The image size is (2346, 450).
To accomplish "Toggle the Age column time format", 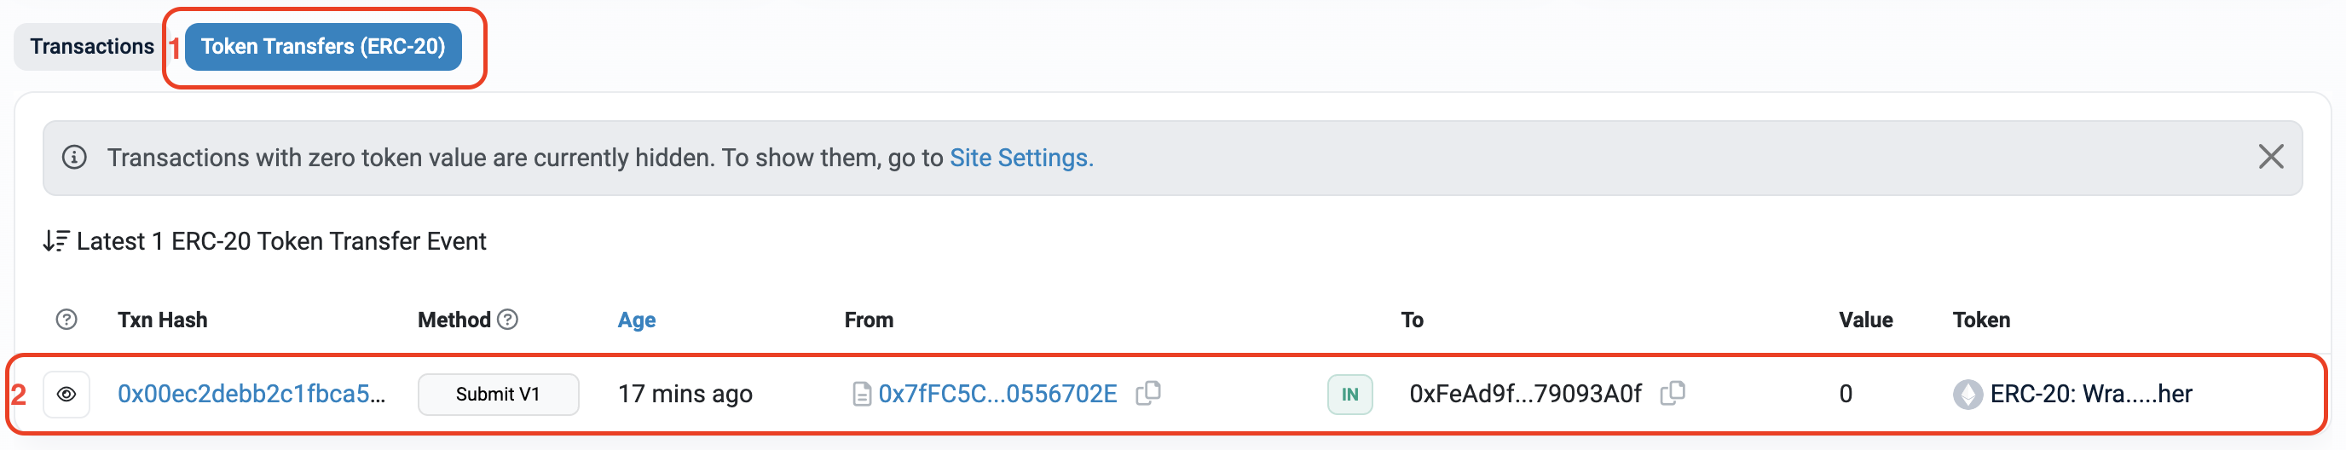I will pos(636,320).
